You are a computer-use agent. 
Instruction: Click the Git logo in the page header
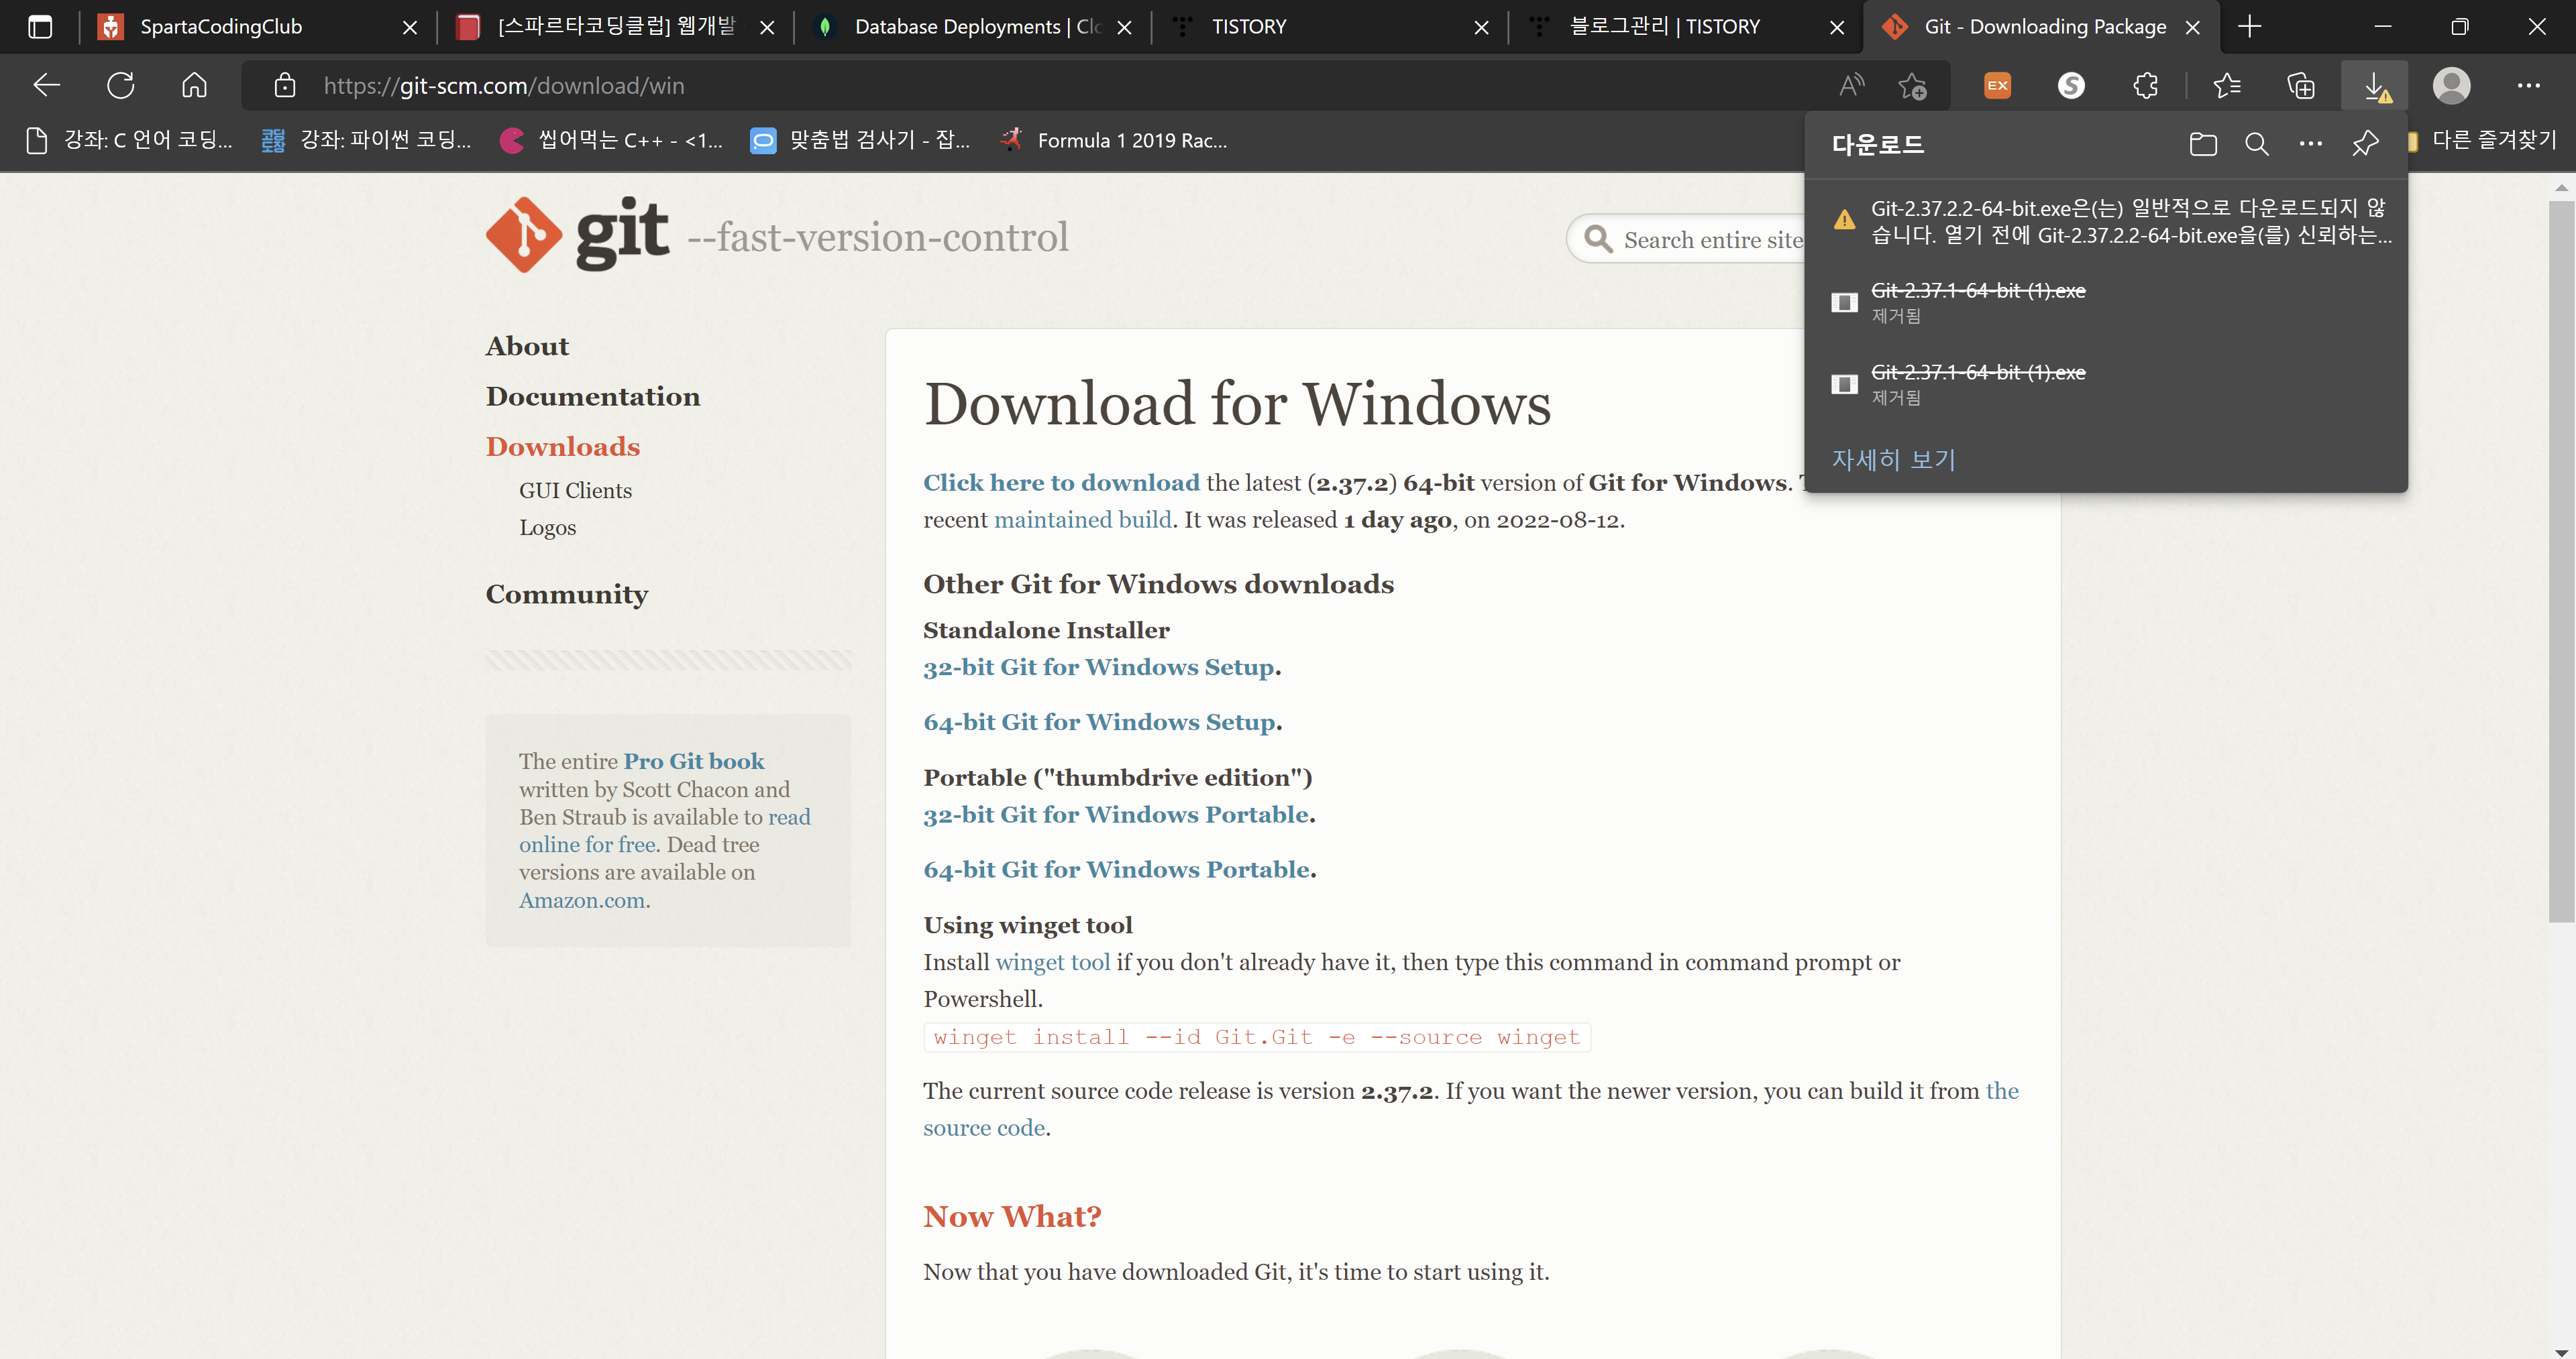pos(577,235)
